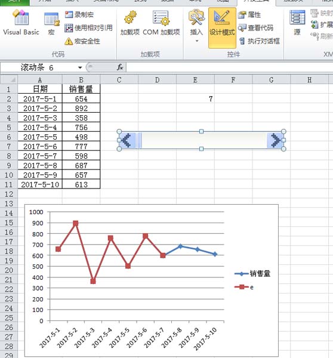Select cell with date 2017-5-7
The height and width of the screenshot is (358, 333).
tap(40, 156)
